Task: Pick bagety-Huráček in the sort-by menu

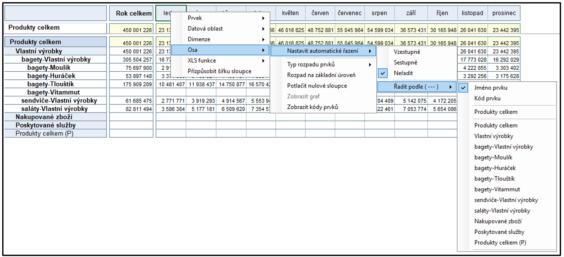Action: [507, 168]
